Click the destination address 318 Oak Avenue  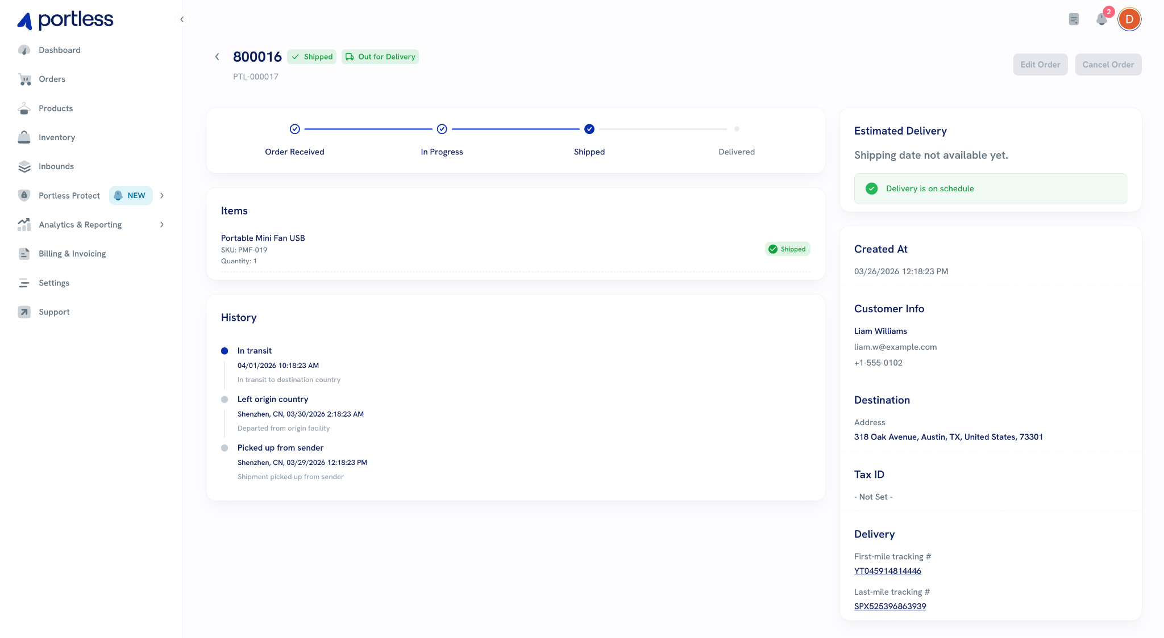pyautogui.click(x=948, y=437)
